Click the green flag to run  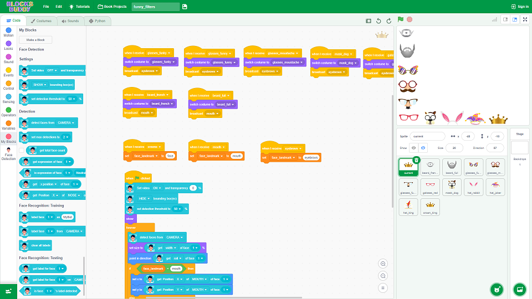(401, 19)
